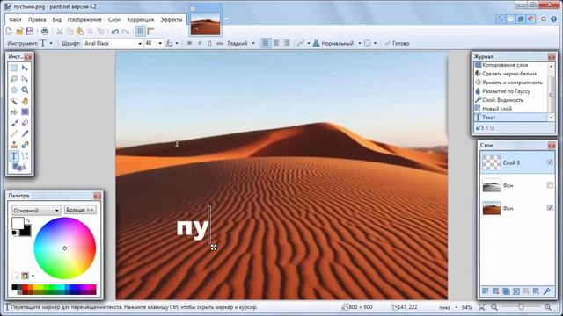Select the Shapes tool

[x=19, y=167]
